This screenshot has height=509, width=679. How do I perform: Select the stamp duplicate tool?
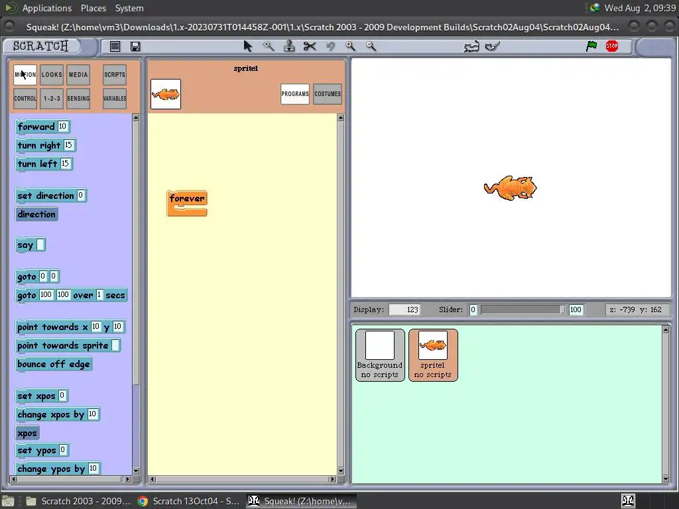coord(289,46)
